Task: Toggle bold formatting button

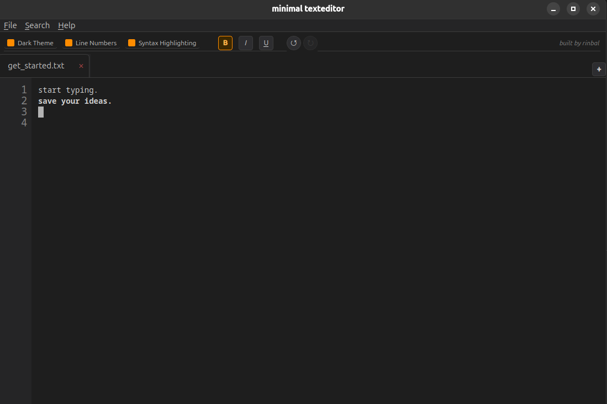Action: (225, 43)
